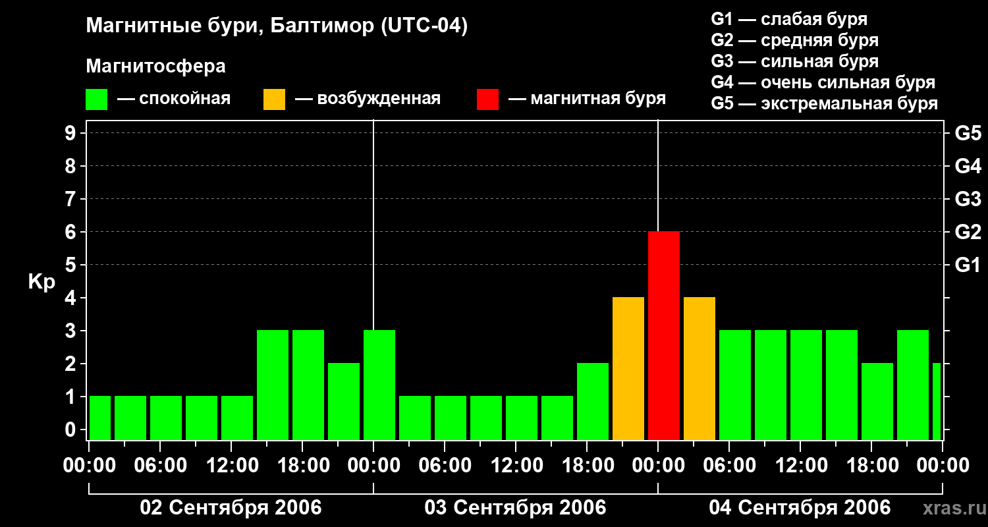The width and height of the screenshot is (988, 527).
Task: Click the '04 Сентября 2006' date label
Action: tap(800, 507)
